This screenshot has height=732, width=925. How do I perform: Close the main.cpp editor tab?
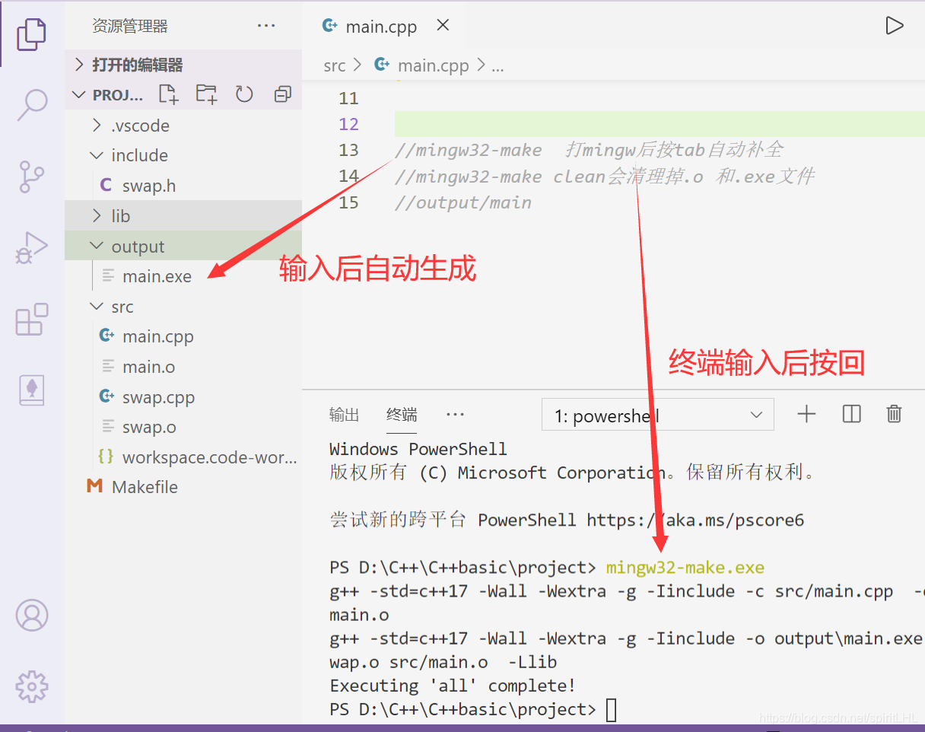point(443,25)
